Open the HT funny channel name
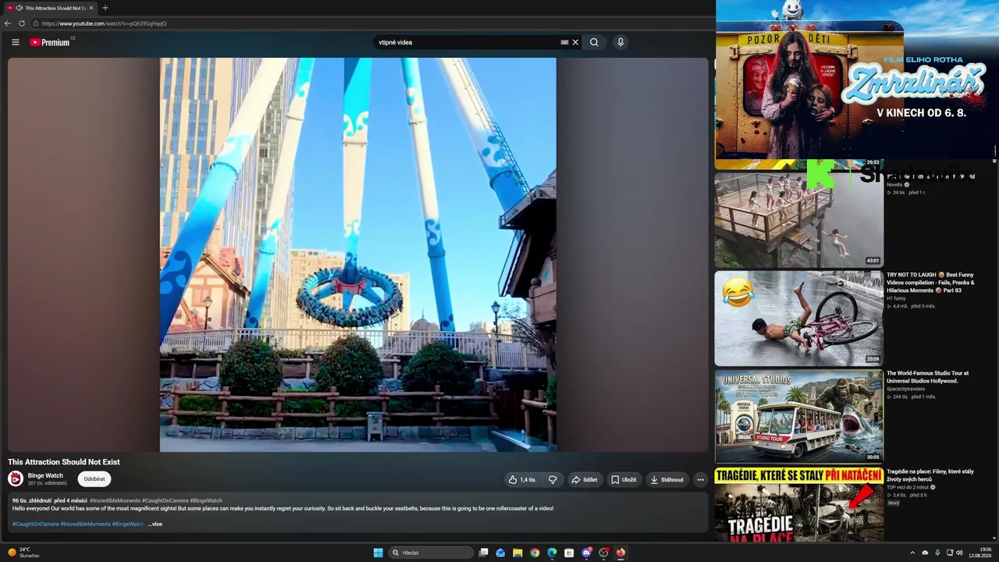The width and height of the screenshot is (999, 562). (896, 298)
